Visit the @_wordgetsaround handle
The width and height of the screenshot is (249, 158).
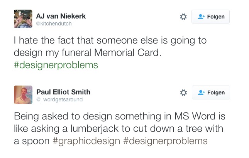coord(59,99)
